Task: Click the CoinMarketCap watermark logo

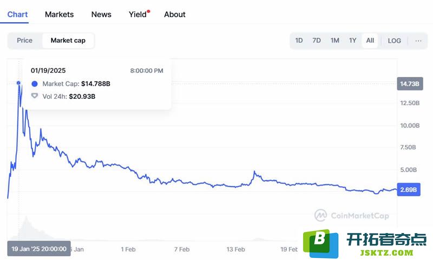Action: coord(351,215)
